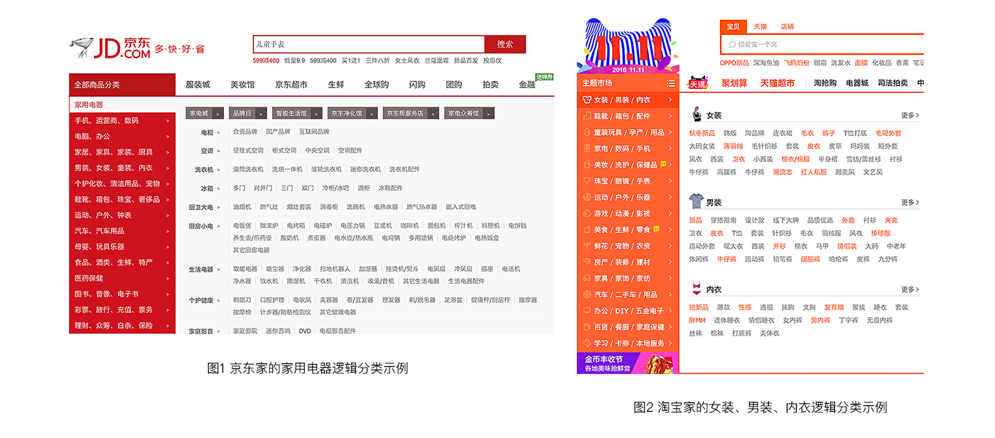The image size is (995, 438).
Task: Open 京东超市 in JD navigation
Action: [x=291, y=85]
